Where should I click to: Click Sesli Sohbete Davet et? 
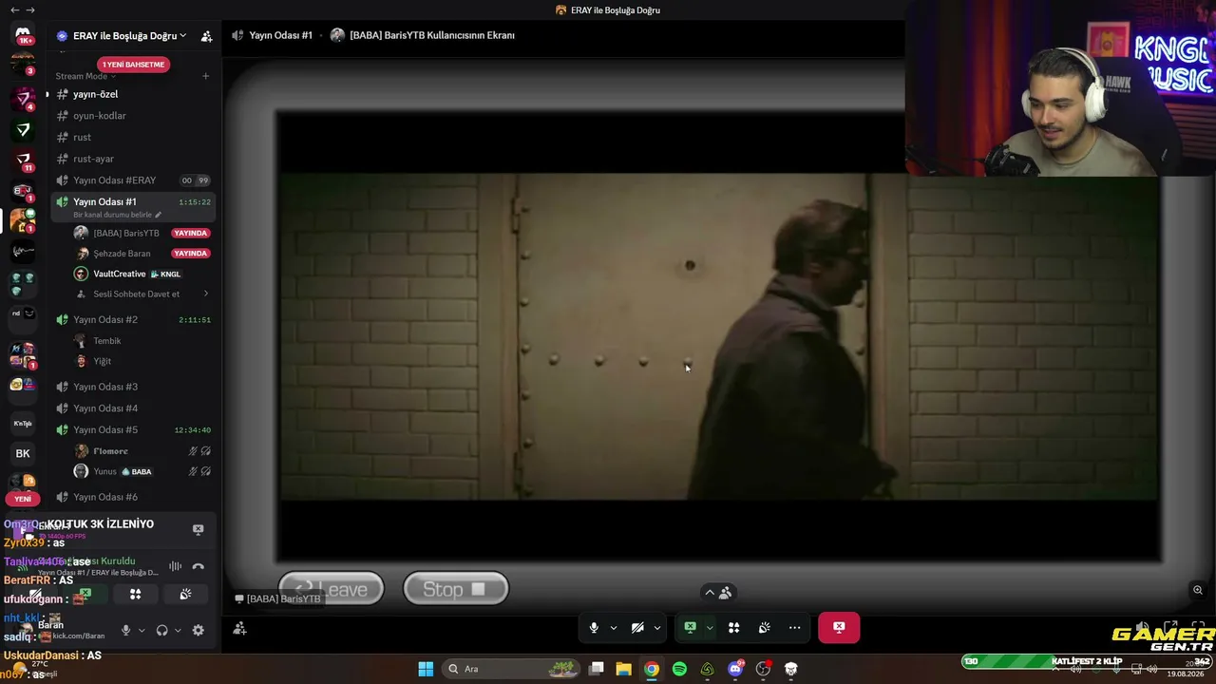[x=136, y=294]
